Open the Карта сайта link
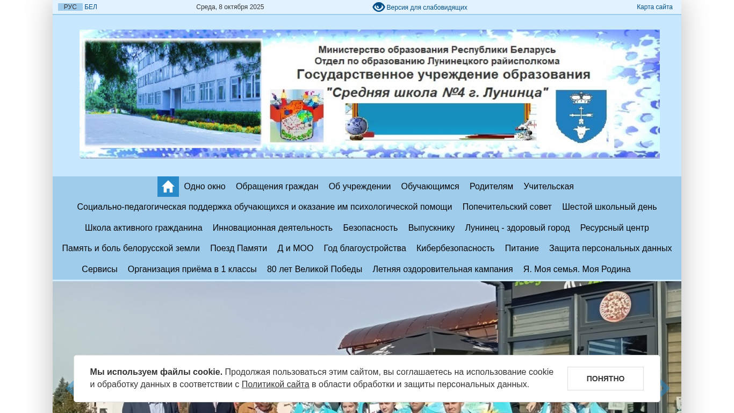Image resolution: width=734 pixels, height=413 pixels. click(x=654, y=7)
